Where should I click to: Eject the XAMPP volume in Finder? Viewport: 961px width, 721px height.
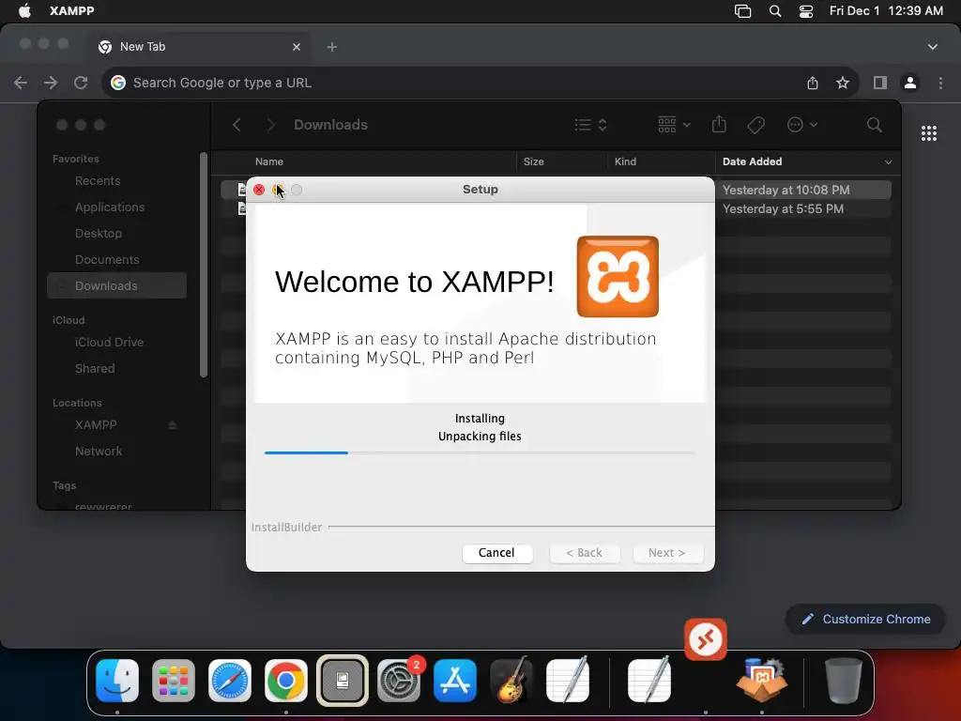click(x=173, y=425)
